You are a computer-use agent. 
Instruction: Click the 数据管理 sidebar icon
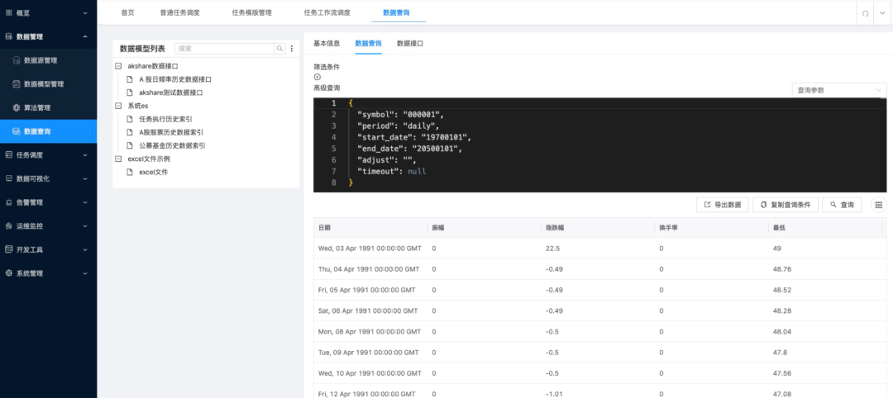(8, 36)
